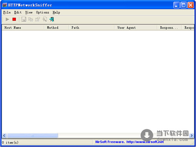Click the horizontal scrollbar thumb
Screen dimensions: 196x147
[32, 135]
